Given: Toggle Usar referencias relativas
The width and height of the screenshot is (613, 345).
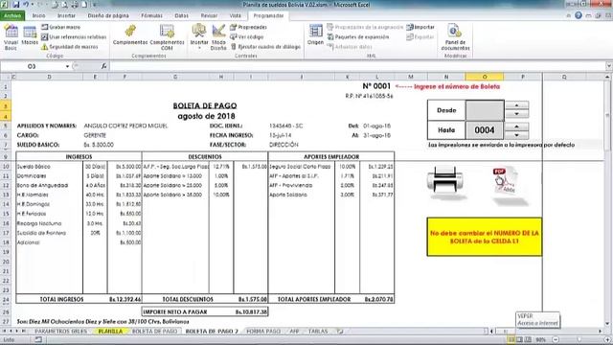Looking at the screenshot, I should click(x=74, y=36).
